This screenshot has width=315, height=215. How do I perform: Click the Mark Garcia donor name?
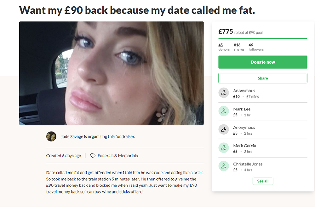coord(244,146)
